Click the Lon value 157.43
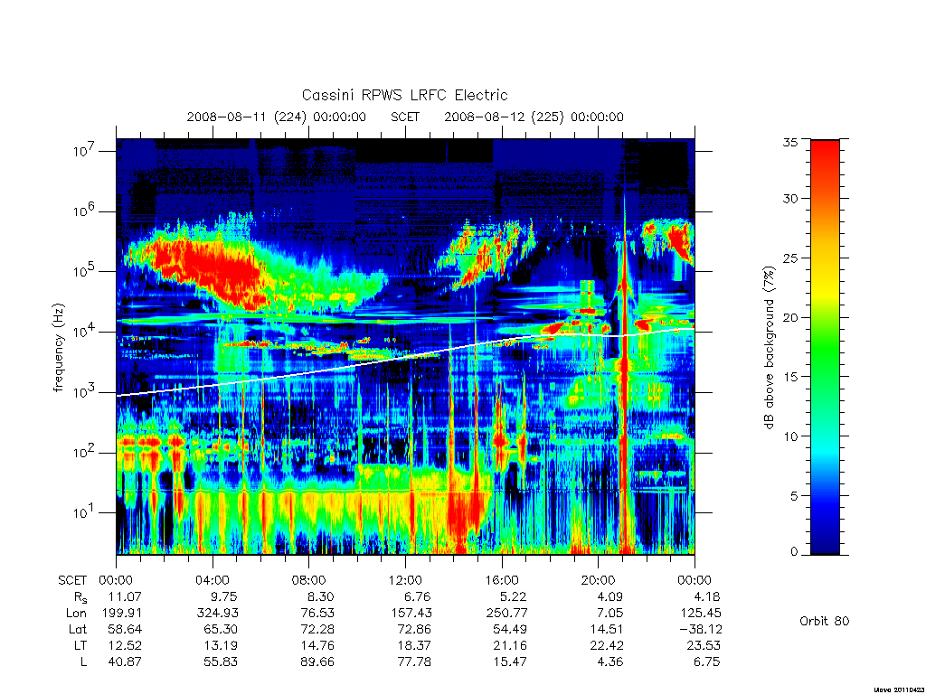This screenshot has width=926, height=694. pos(411,614)
